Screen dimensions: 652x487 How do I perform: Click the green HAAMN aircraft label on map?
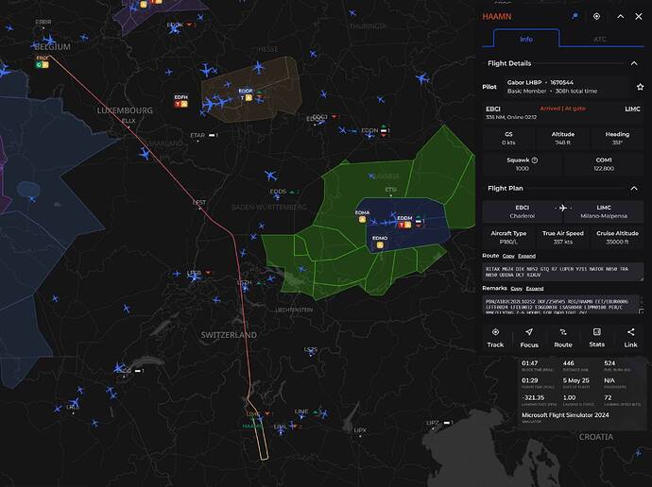252,426
